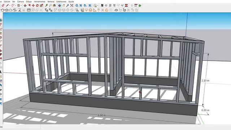Click the green play arrow toolbar icon

tap(140, 6)
